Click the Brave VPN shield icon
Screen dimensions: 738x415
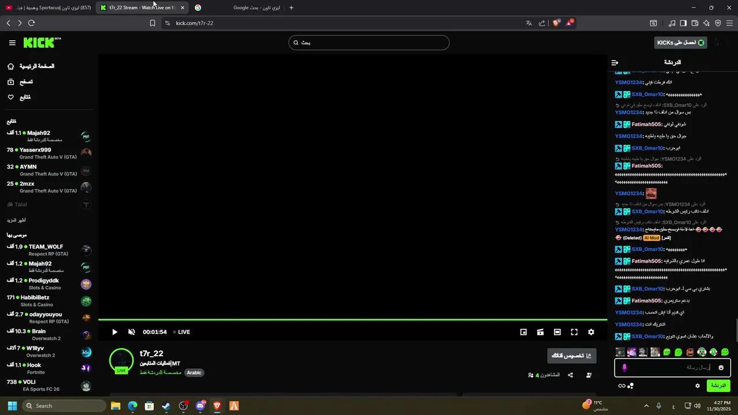(x=718, y=23)
